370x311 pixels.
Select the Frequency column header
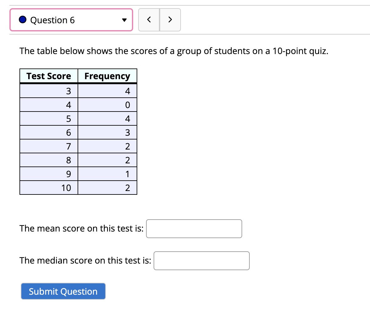(108, 76)
